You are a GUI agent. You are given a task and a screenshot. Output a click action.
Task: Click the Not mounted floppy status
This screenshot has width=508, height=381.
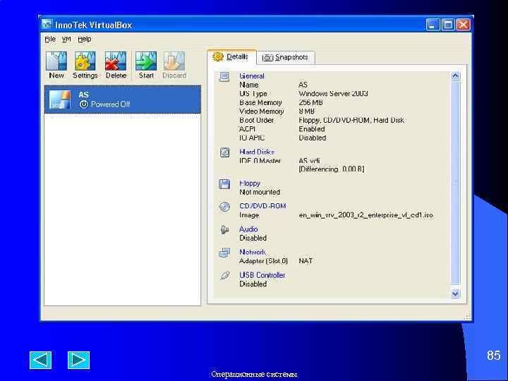coord(260,192)
